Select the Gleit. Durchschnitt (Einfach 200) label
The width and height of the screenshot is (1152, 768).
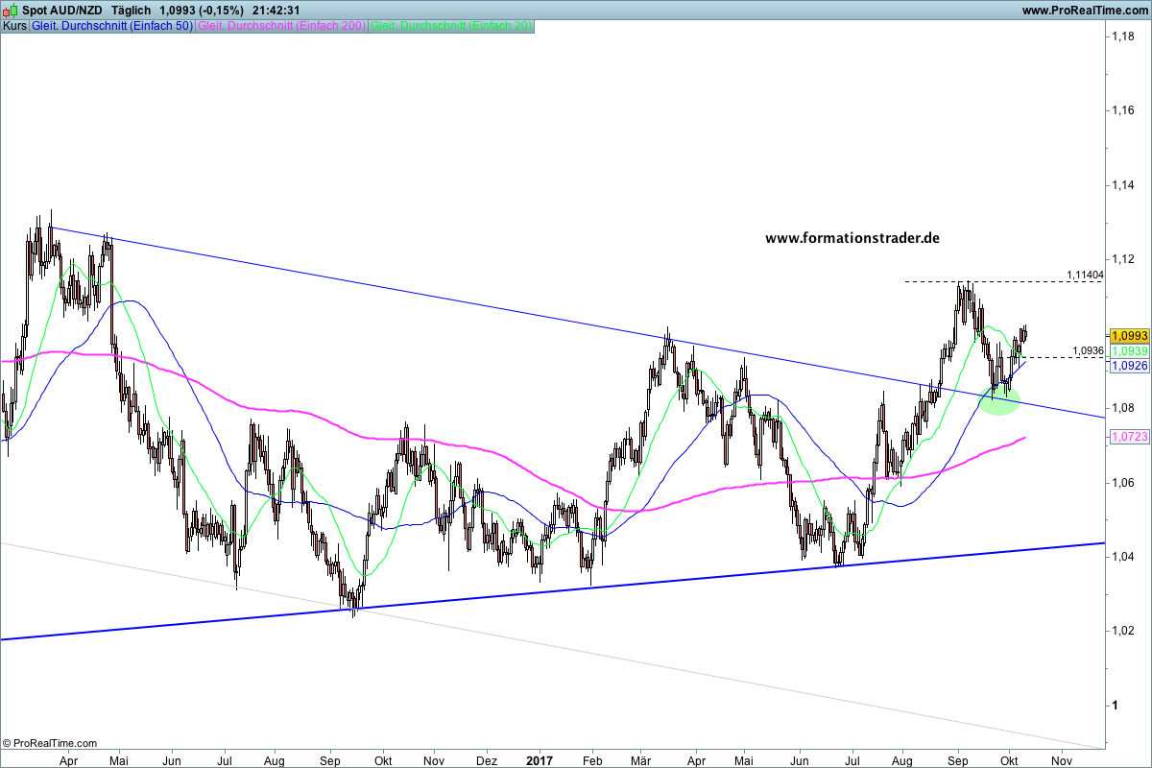coord(280,26)
